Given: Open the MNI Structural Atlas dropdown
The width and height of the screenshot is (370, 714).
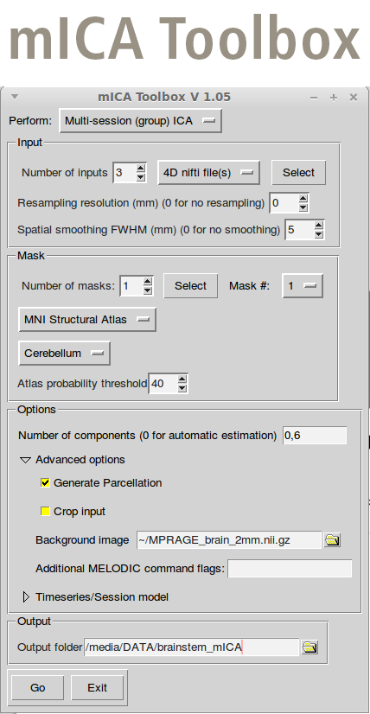Looking at the screenshot, I should pyautogui.click(x=87, y=320).
